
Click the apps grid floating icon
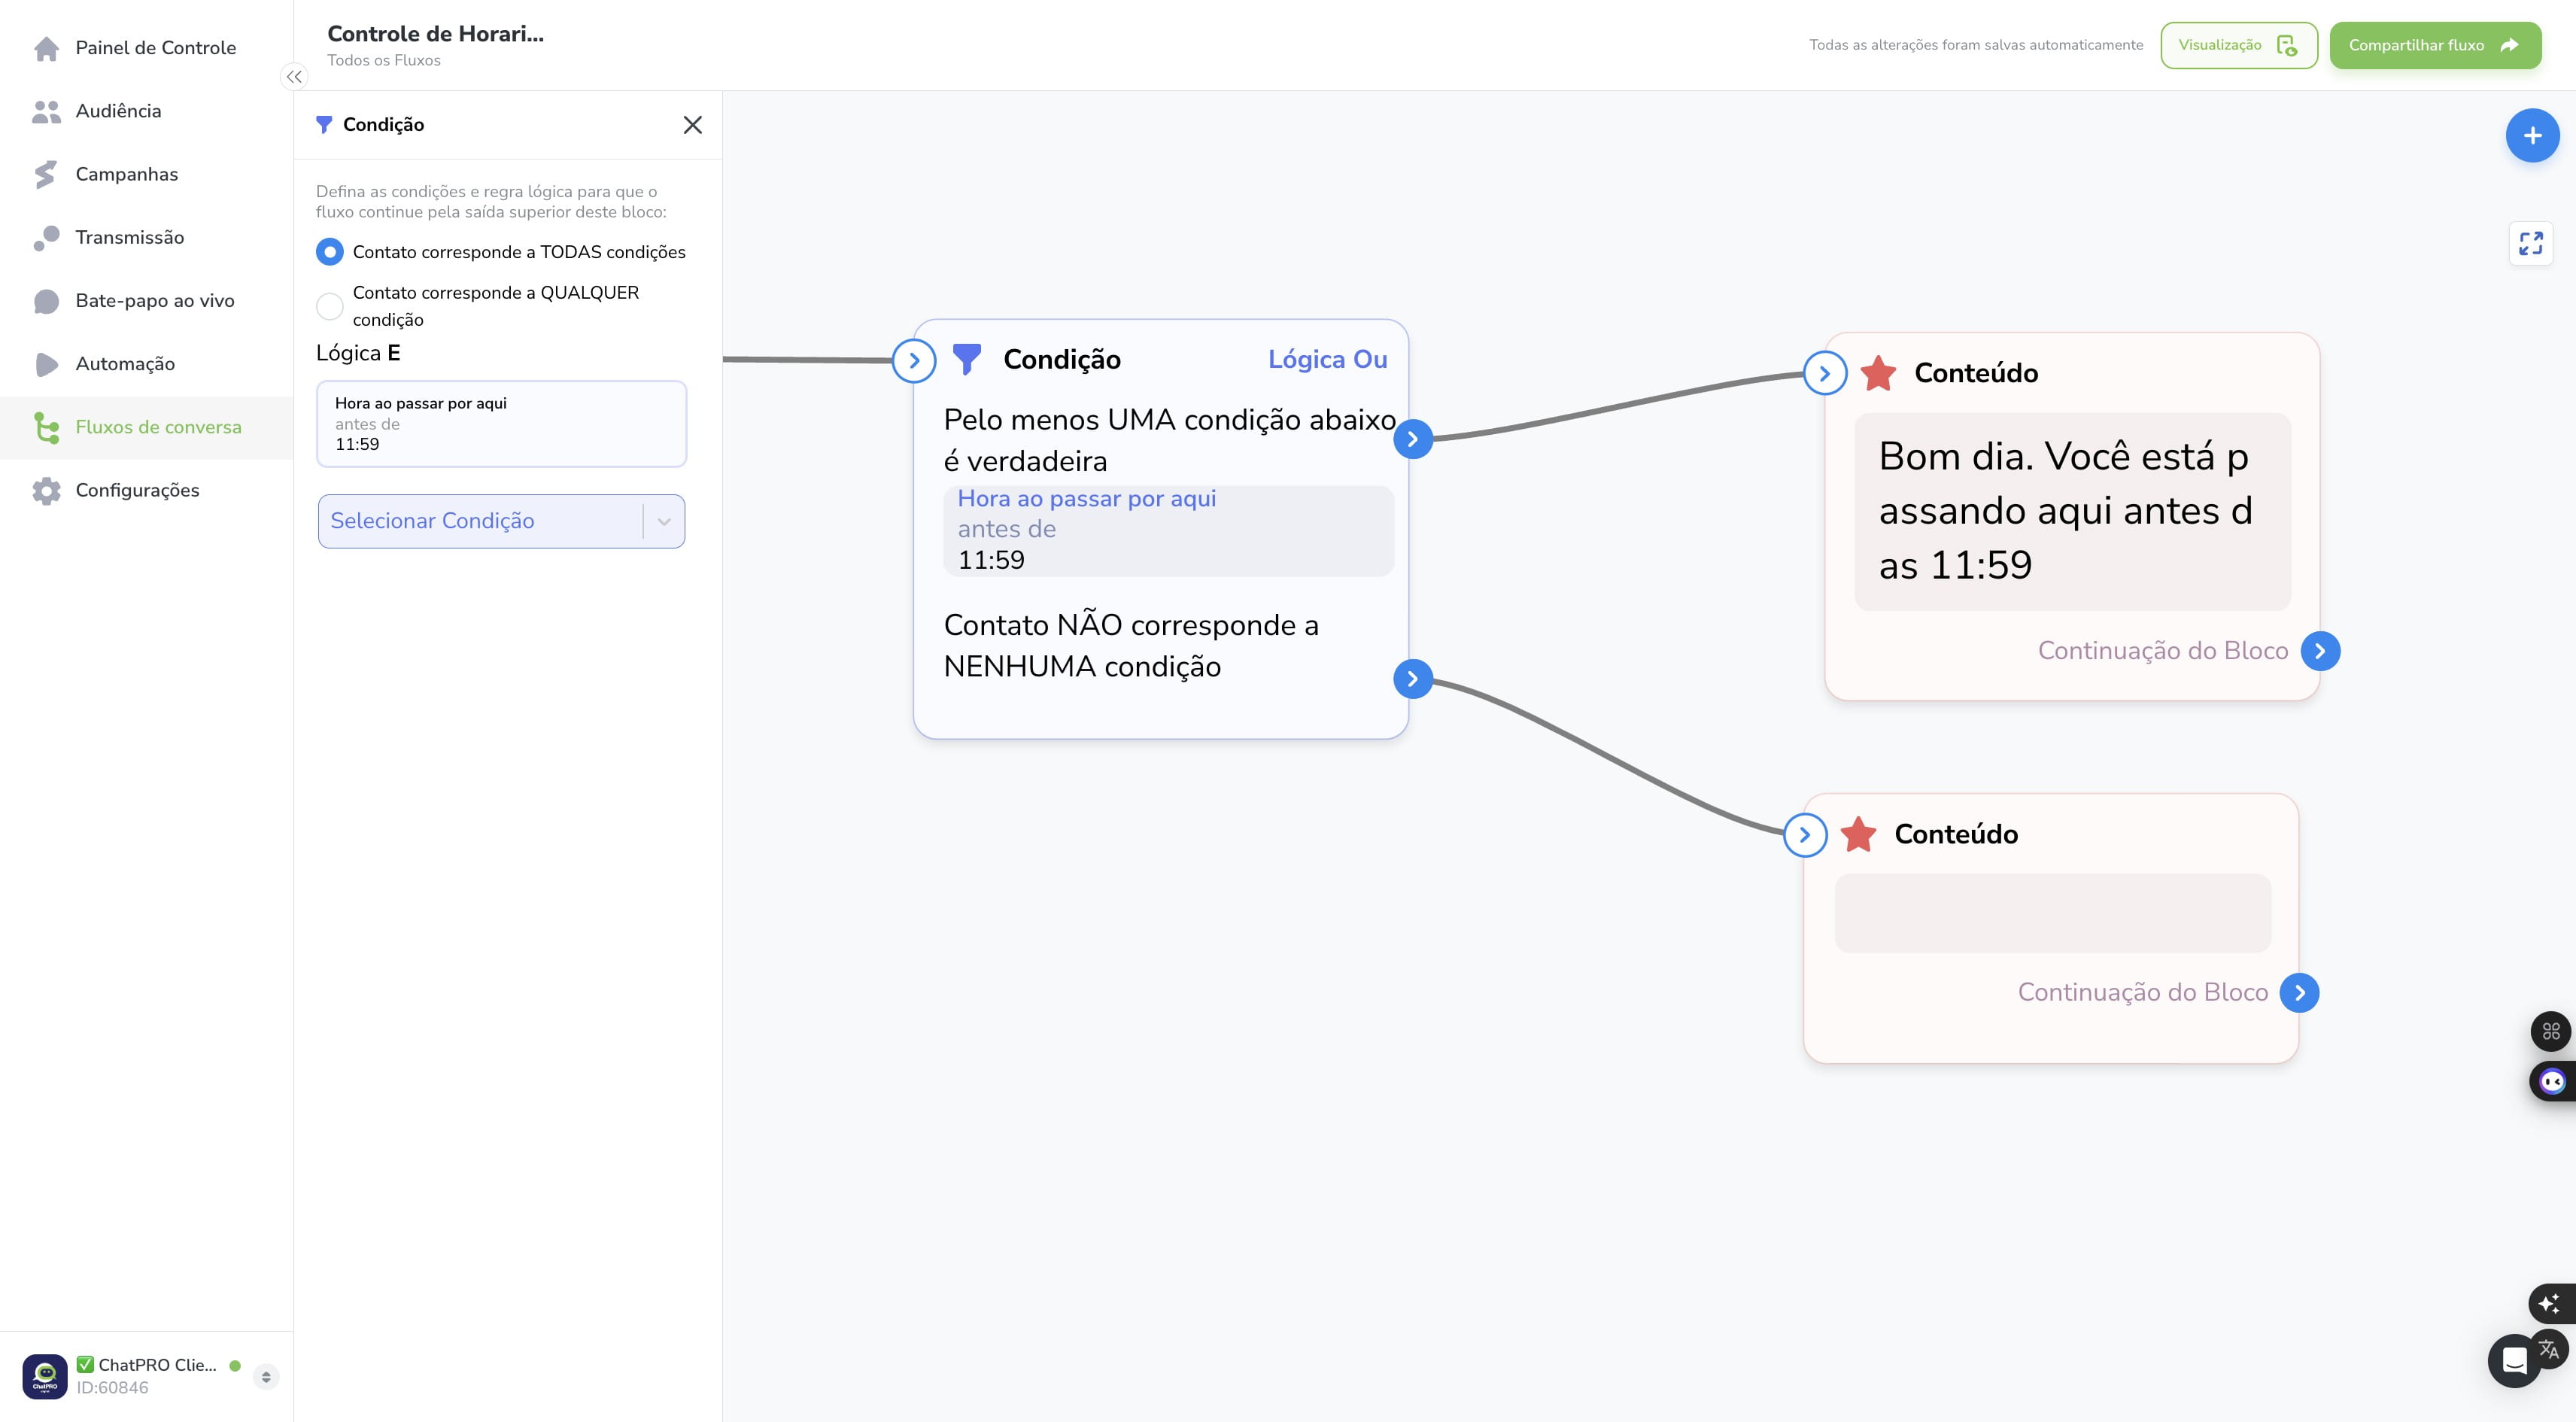pyautogui.click(x=2551, y=1031)
